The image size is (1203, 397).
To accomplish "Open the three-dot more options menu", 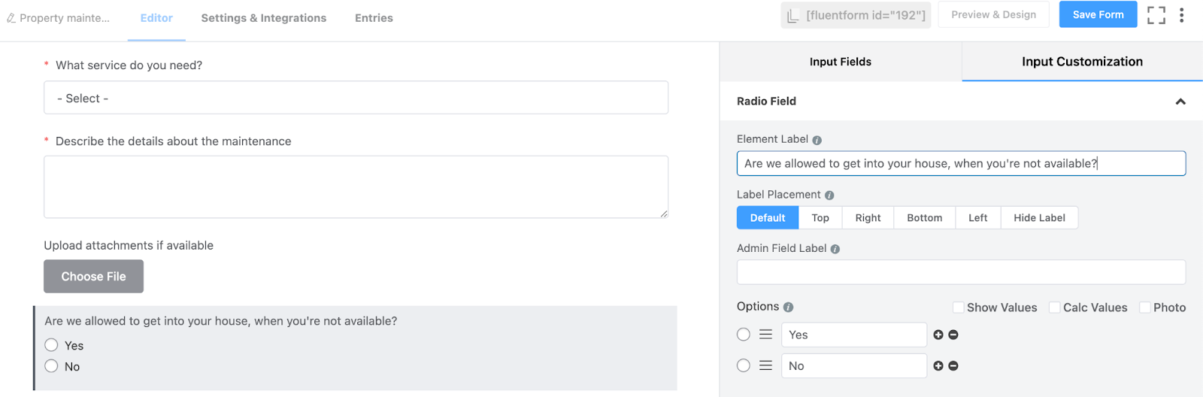I will [1181, 15].
